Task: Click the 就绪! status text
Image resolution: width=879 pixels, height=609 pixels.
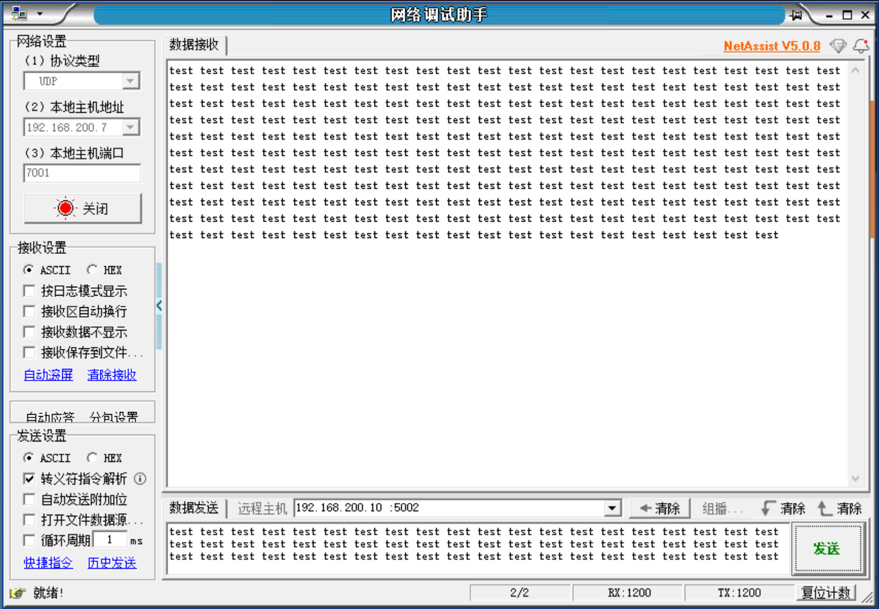Action: click(x=48, y=593)
